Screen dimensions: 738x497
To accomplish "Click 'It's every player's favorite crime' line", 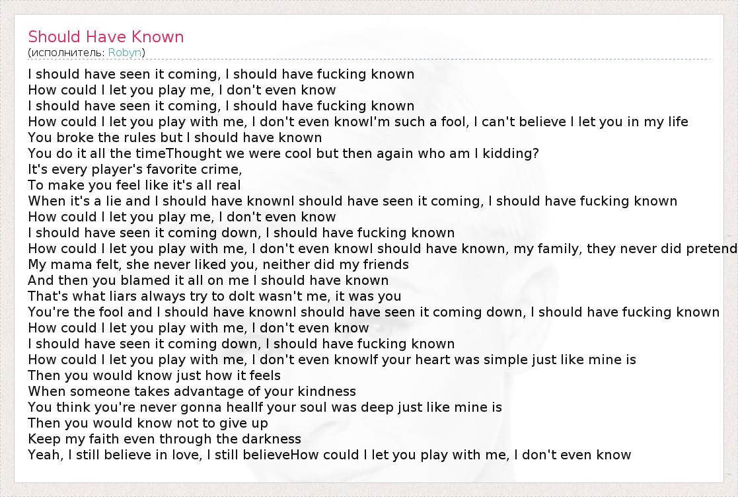I will [x=135, y=169].
